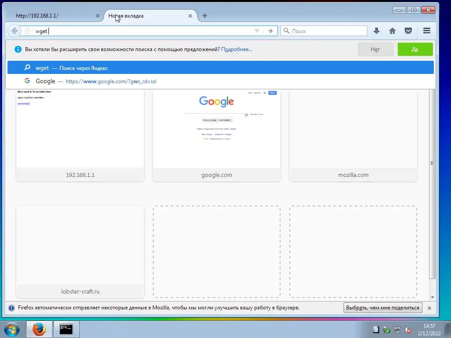
Task: Close the Новая вкладка tab
Action: pyautogui.click(x=190, y=16)
